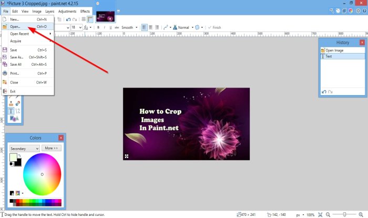Toggle Bold text formatting
This screenshot has height=218, width=368.
click(98, 27)
